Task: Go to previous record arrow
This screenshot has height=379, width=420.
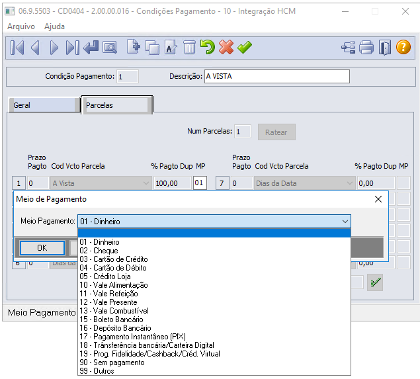Action: (36, 48)
